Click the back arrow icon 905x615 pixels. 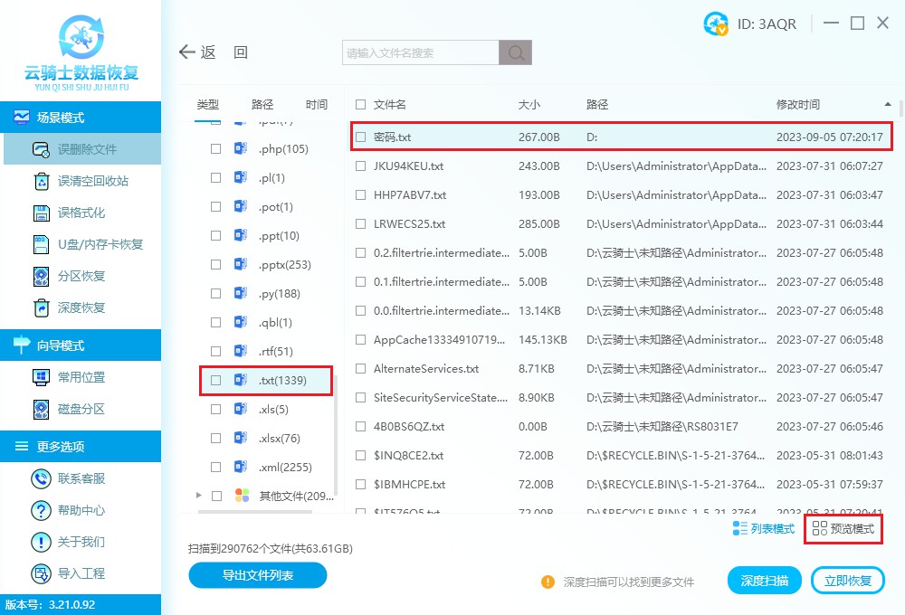point(187,52)
